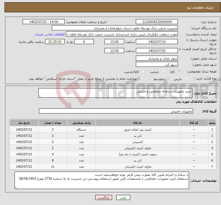This screenshot has height=205, width=221.
Task: Click the تعداد / مقدار column header
Action: click(x=53, y=123)
